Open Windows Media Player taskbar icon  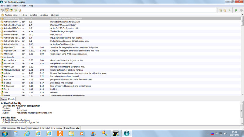(82, 134)
